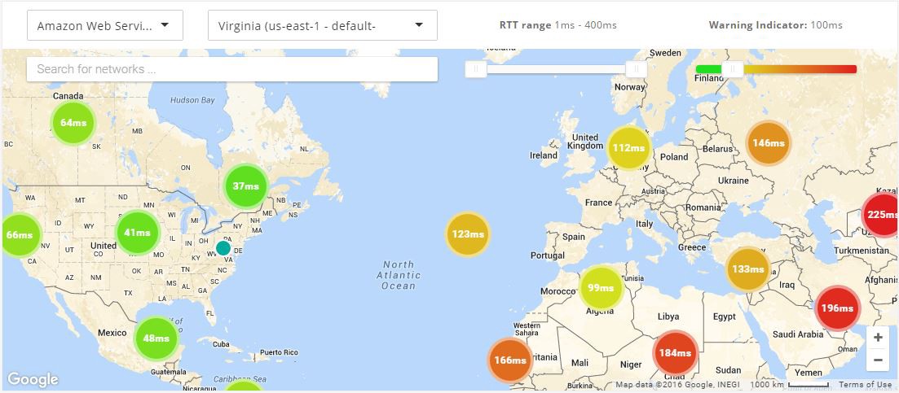Select the 64ms marker over Canada
Image resolution: width=899 pixels, height=393 pixels.
[73, 123]
